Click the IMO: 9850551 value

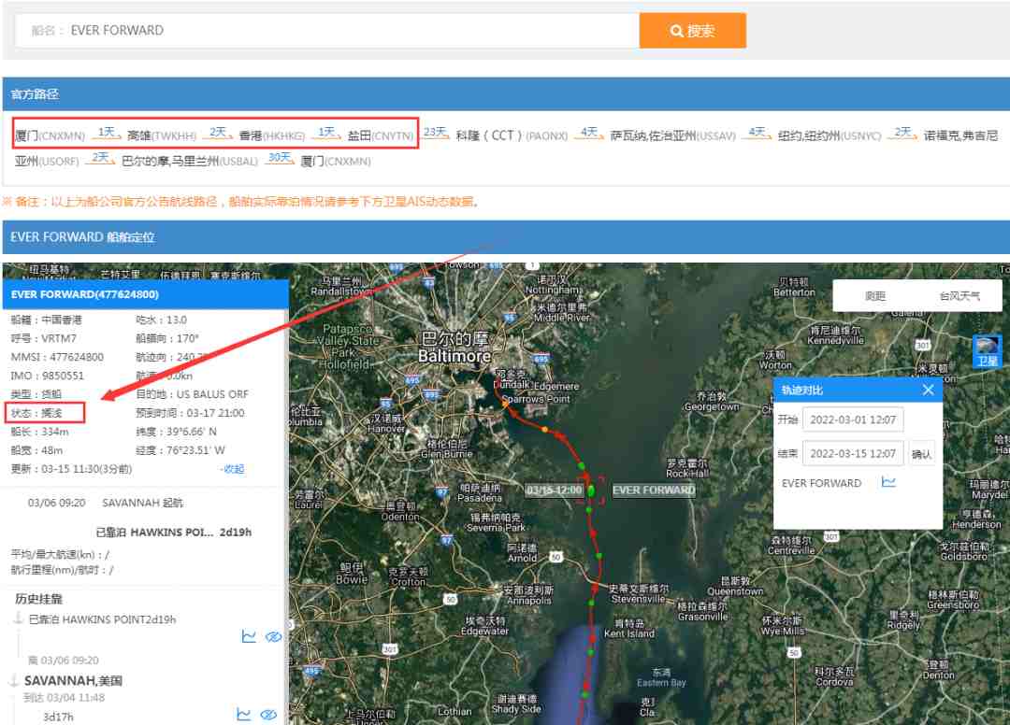point(47,376)
